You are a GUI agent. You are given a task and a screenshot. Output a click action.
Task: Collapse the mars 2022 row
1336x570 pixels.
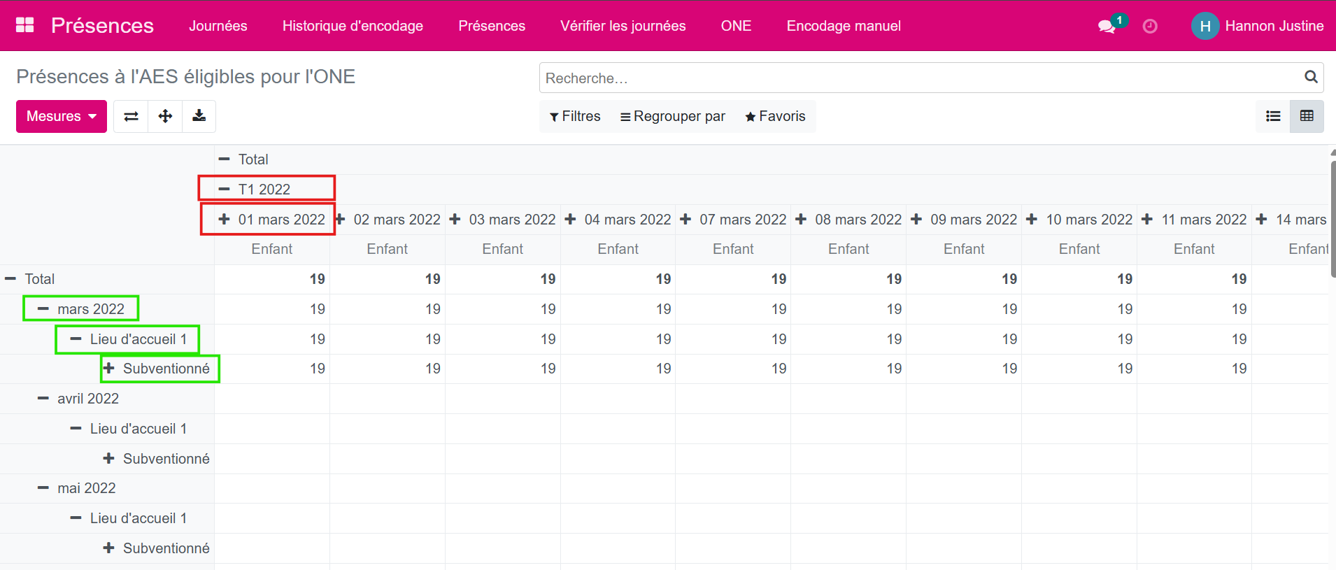pos(83,309)
